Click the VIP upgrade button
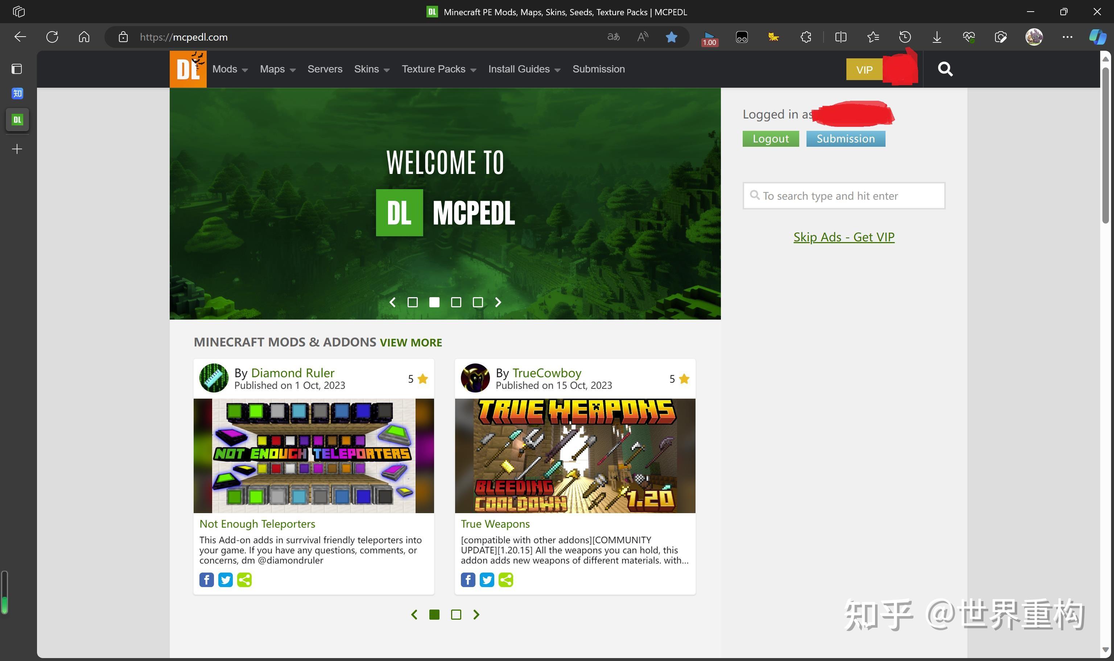Screen dimensions: 1114x661 [865, 68]
